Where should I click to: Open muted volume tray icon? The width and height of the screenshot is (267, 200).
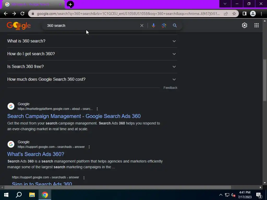pyautogui.click(x=233, y=195)
